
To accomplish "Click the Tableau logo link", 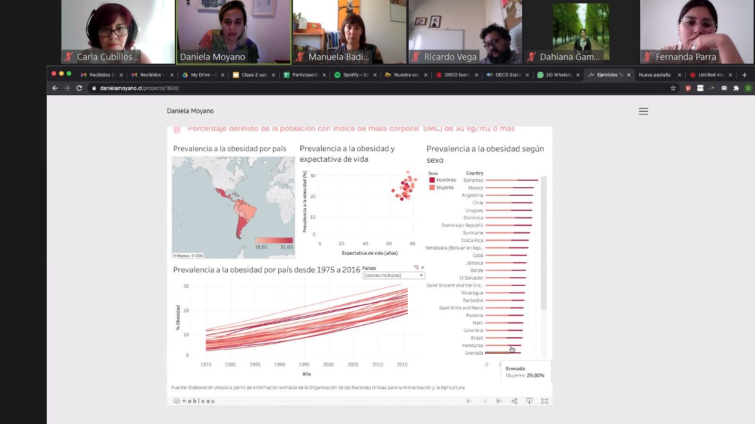I will (x=194, y=401).
